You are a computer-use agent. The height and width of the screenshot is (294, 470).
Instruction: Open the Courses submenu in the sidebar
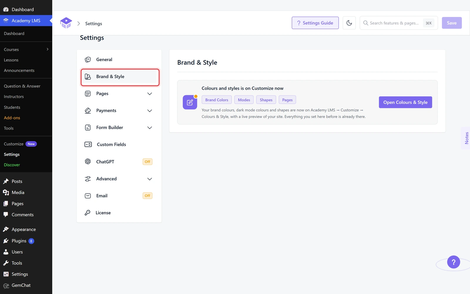pyautogui.click(x=26, y=49)
